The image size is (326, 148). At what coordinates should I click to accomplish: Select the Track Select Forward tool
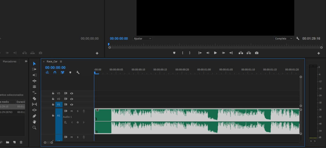tap(34, 69)
